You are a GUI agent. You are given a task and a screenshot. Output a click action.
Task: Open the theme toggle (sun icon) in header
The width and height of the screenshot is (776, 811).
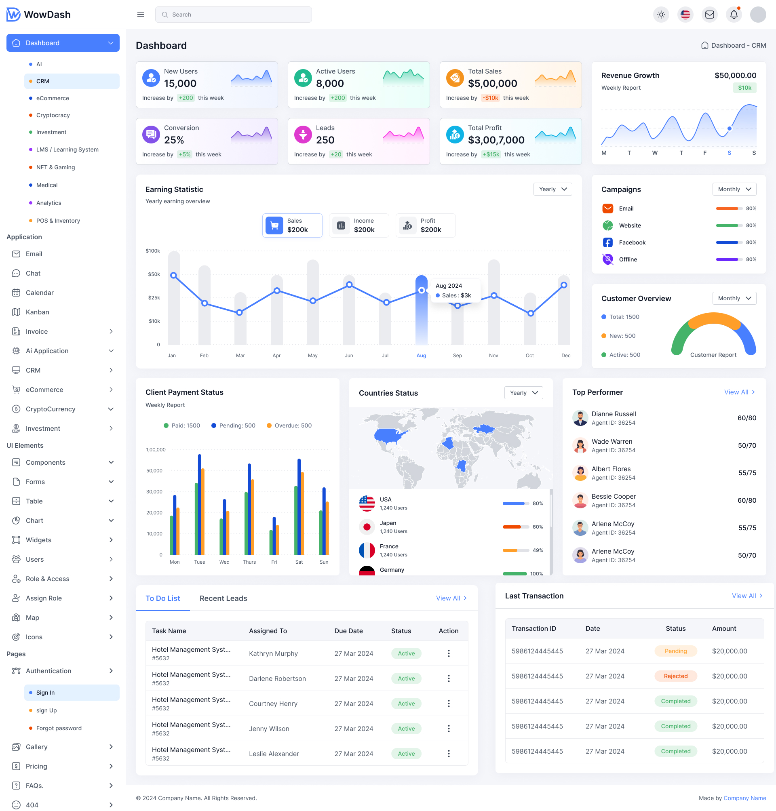[x=661, y=14]
